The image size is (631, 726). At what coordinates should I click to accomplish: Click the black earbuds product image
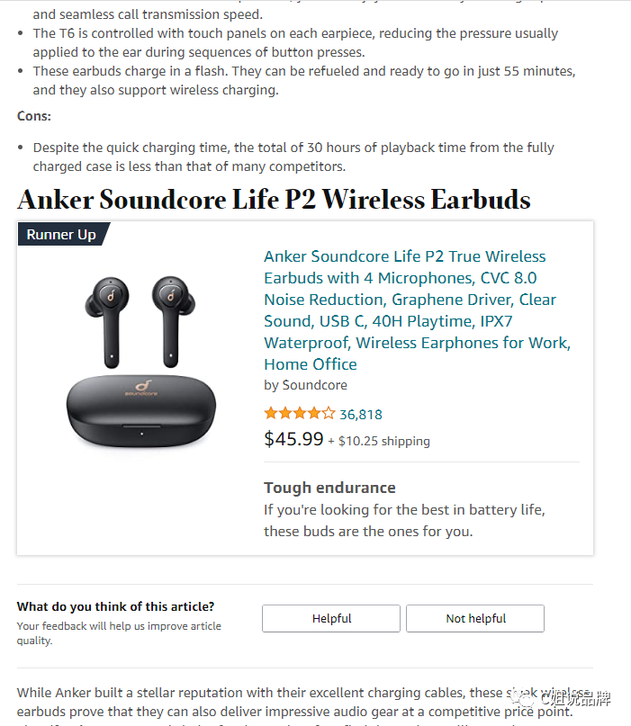tap(141, 361)
